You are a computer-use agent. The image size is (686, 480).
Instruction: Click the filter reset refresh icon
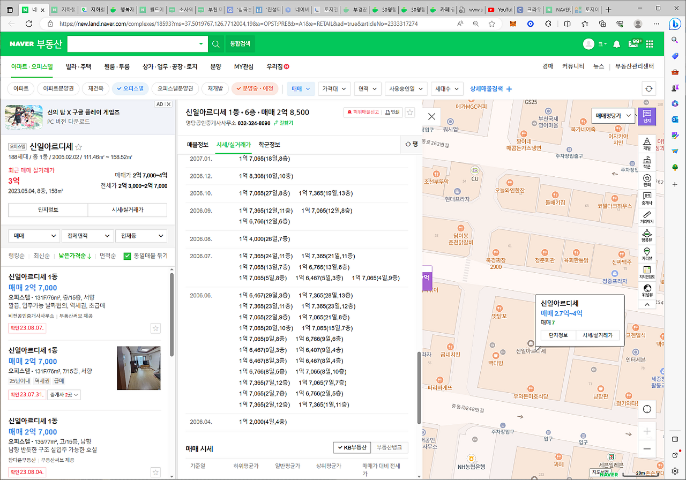[x=649, y=89]
